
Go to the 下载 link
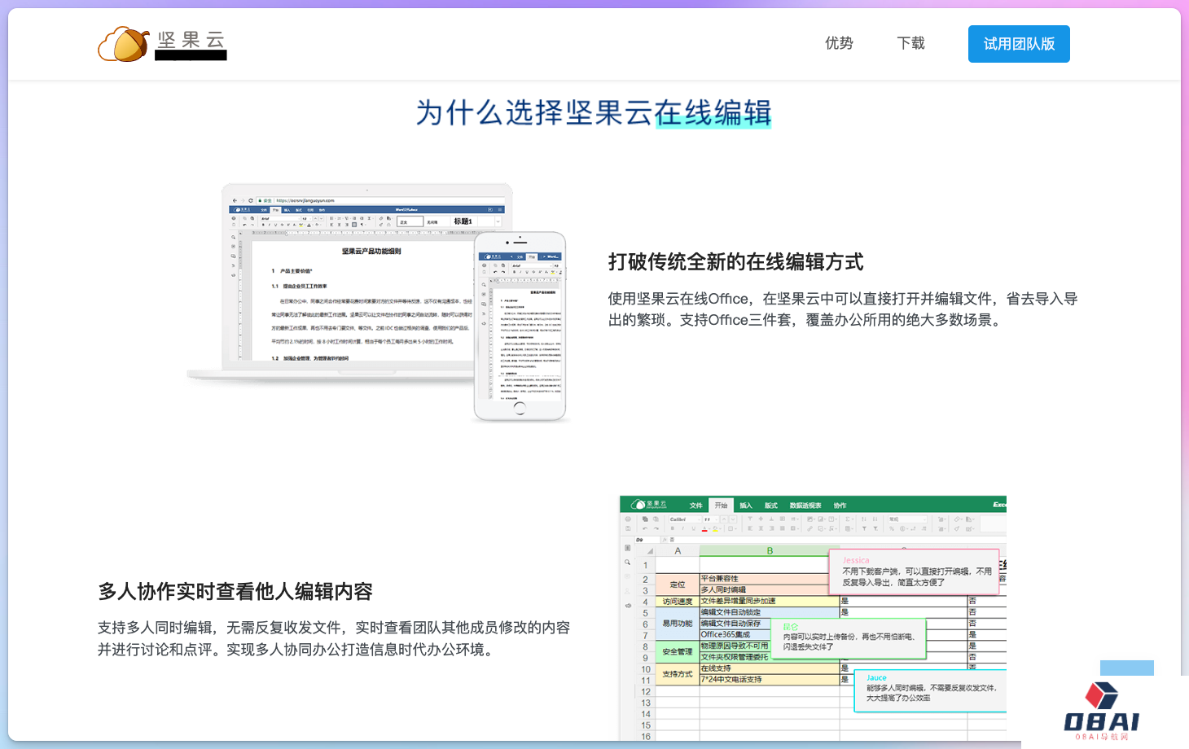click(910, 44)
